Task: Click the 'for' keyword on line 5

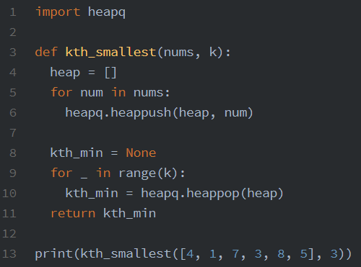Action: coord(61,92)
